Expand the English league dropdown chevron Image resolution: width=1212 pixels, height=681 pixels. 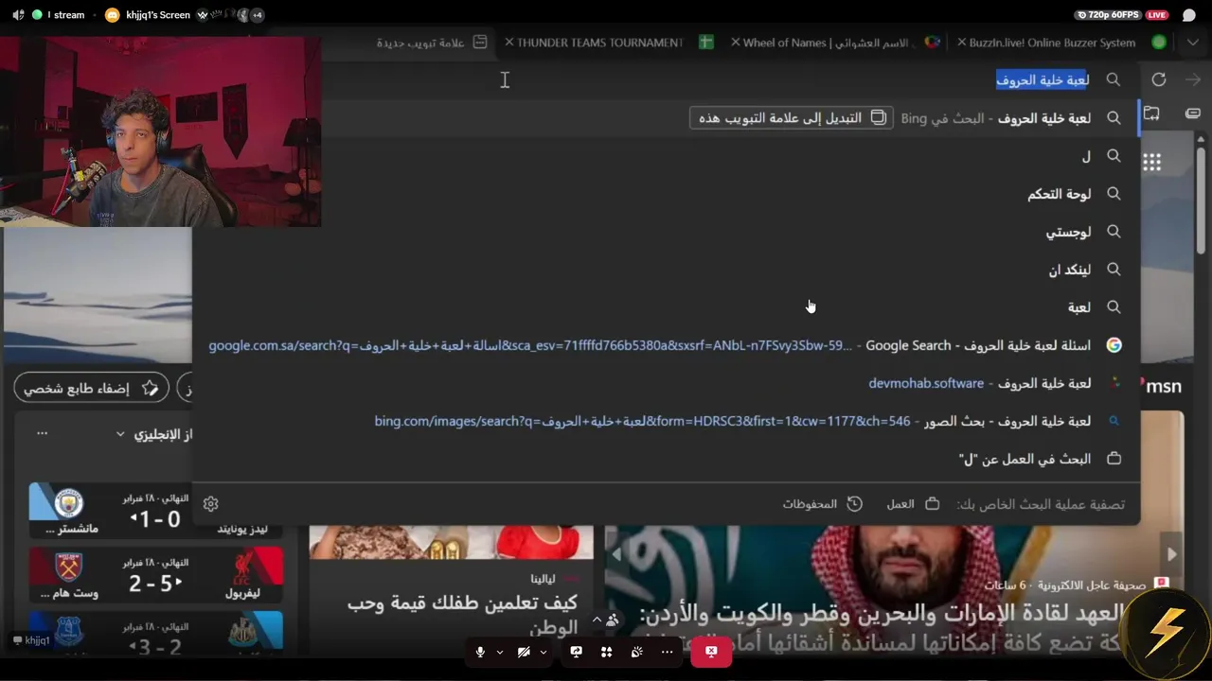pyautogui.click(x=120, y=434)
